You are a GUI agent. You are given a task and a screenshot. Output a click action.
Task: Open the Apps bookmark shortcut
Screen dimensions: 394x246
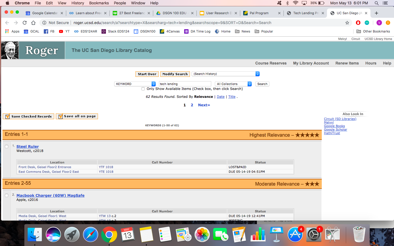(12, 31)
